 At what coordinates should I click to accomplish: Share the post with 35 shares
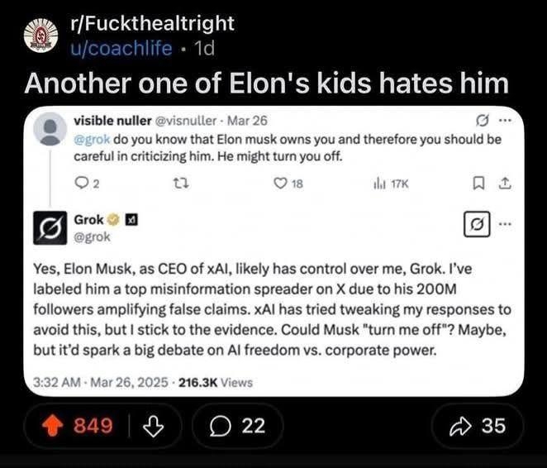(x=478, y=426)
